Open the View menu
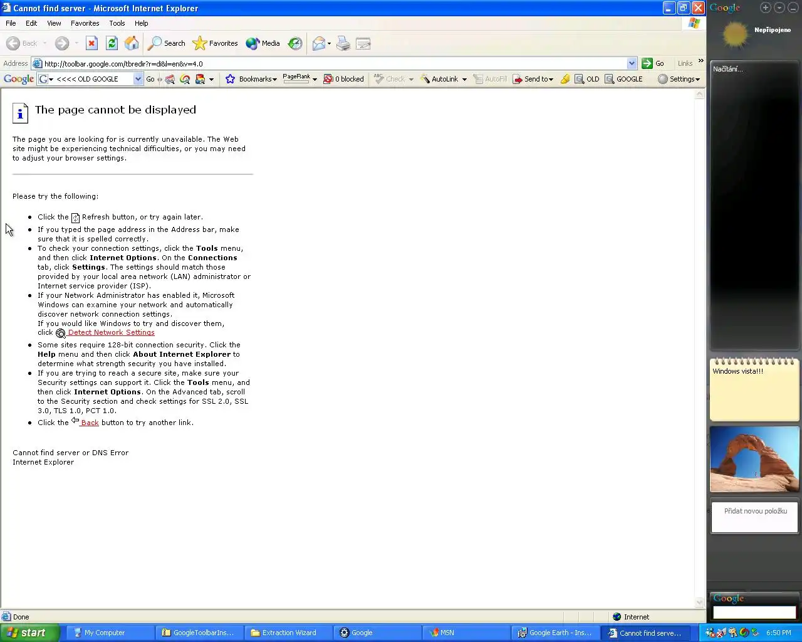The width and height of the screenshot is (802, 642). click(x=54, y=23)
